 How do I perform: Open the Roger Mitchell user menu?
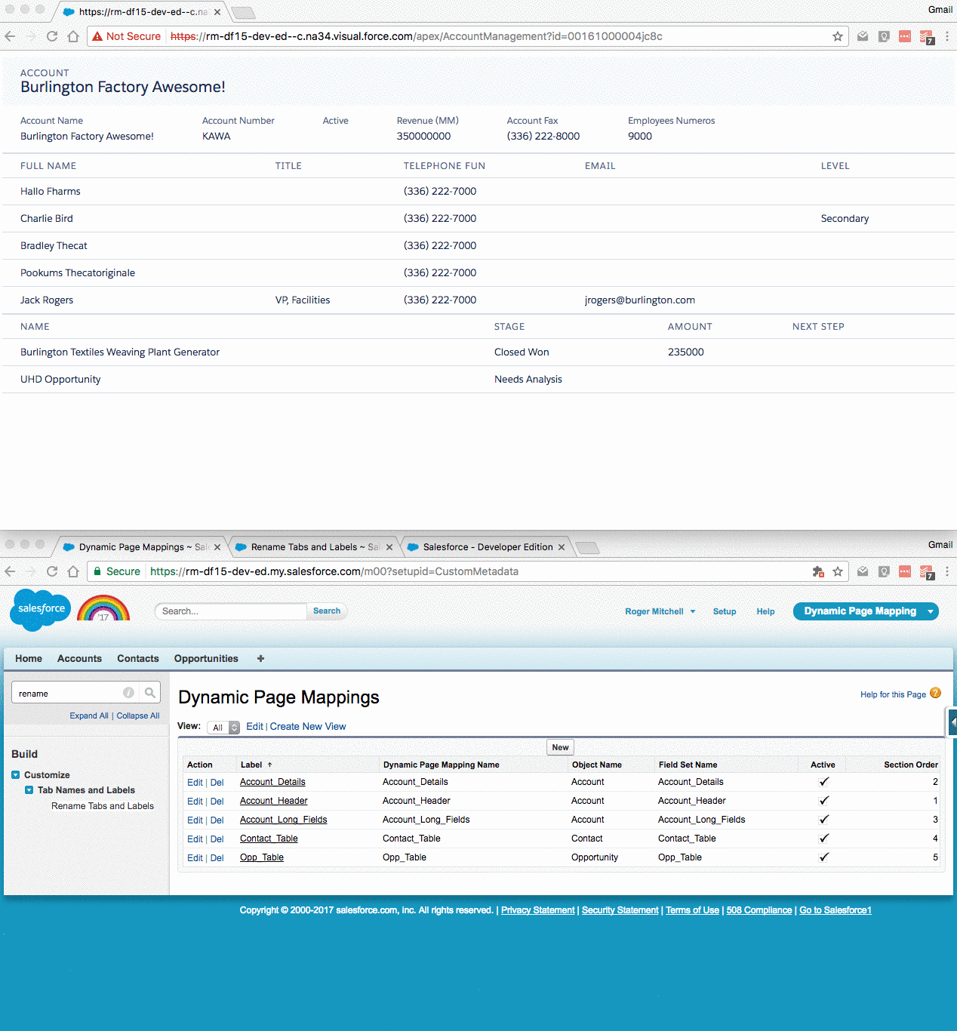[x=660, y=611]
